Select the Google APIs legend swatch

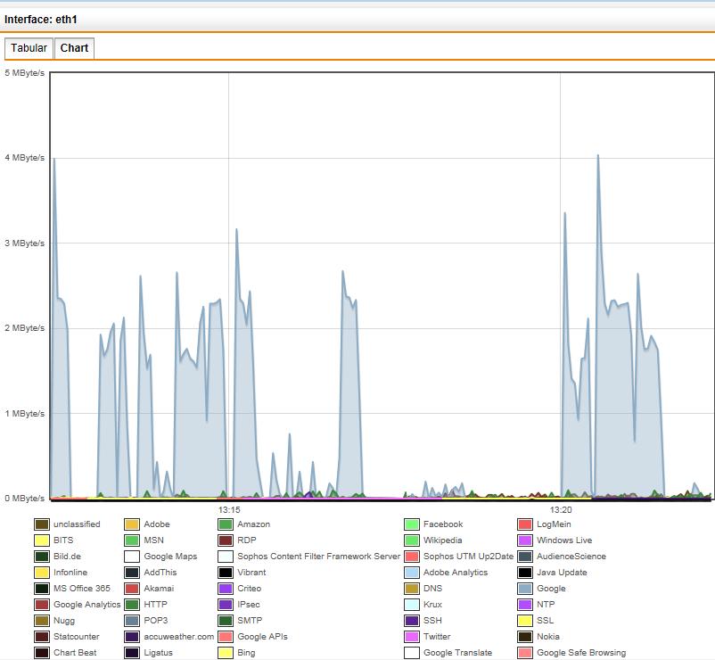[x=226, y=637]
